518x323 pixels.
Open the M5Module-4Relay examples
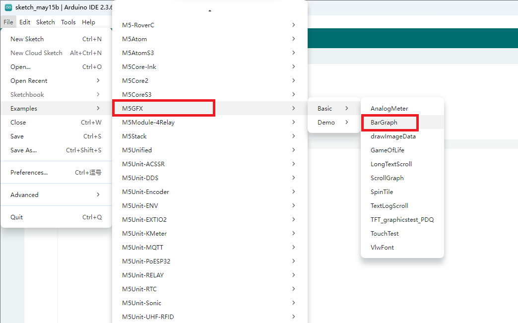coord(210,122)
